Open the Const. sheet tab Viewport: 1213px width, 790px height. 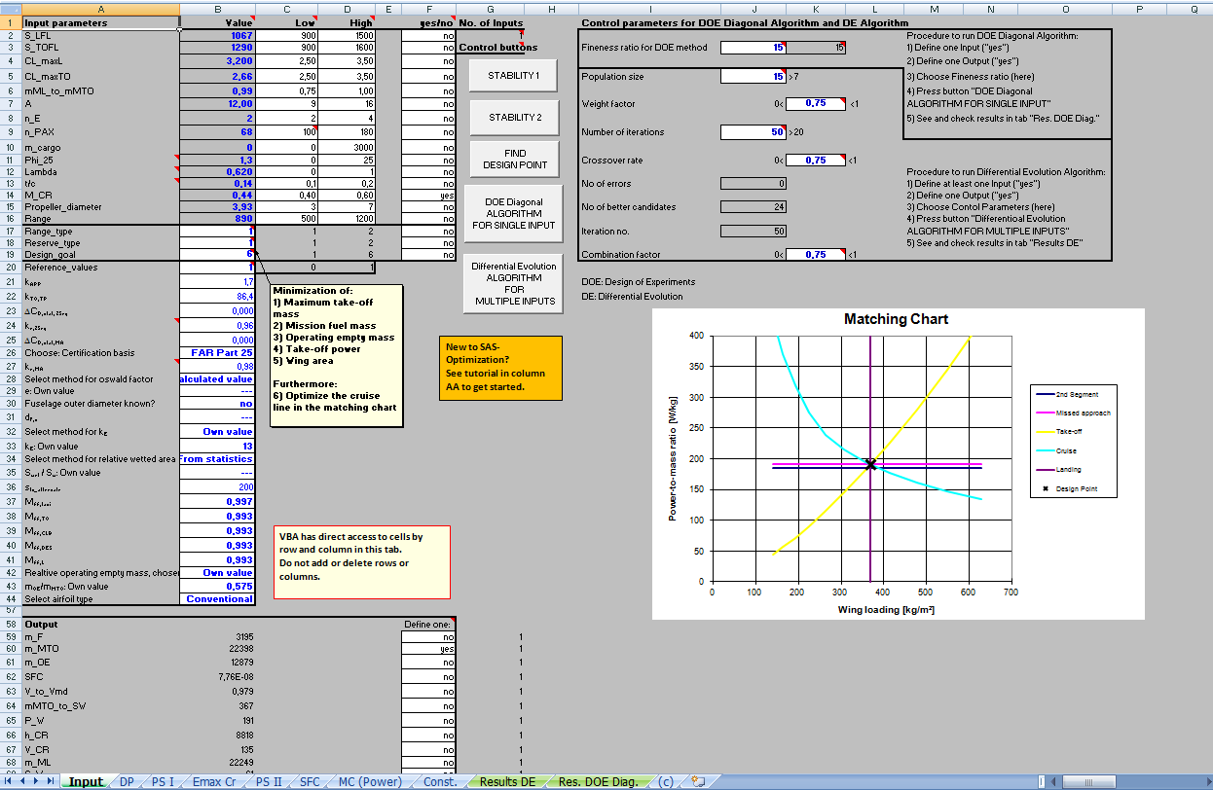[440, 781]
